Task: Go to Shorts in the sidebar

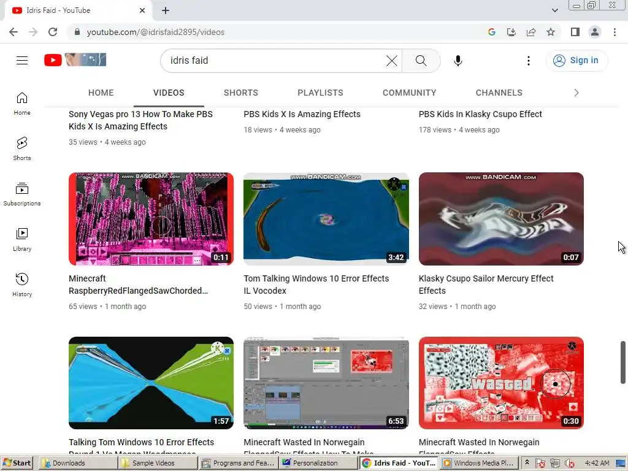Action: click(22, 149)
